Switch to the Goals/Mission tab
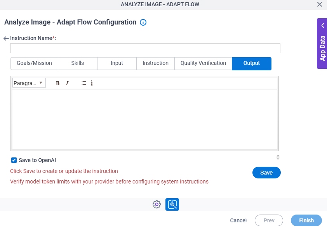 tap(35, 63)
